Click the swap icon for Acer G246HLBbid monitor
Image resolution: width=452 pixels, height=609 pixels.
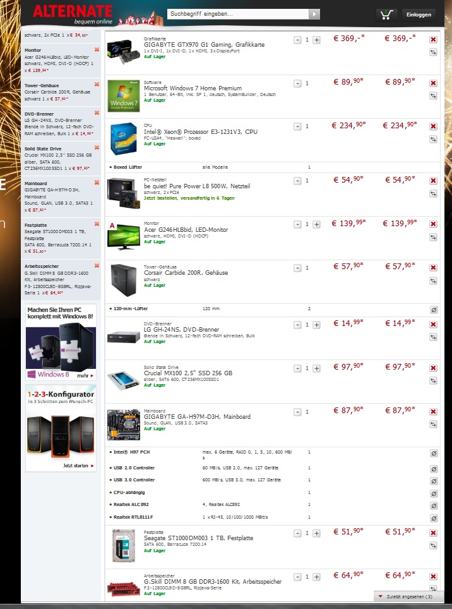coord(433,237)
